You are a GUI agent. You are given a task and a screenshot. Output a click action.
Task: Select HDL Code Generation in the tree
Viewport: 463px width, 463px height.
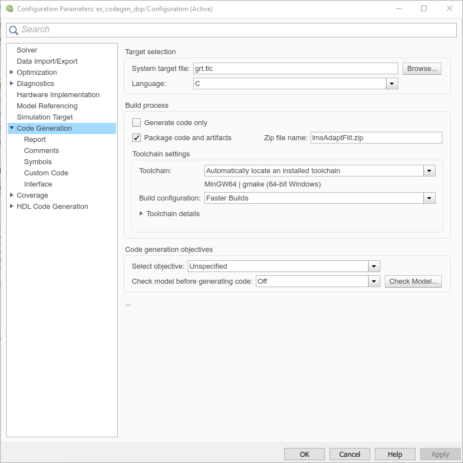coord(52,207)
